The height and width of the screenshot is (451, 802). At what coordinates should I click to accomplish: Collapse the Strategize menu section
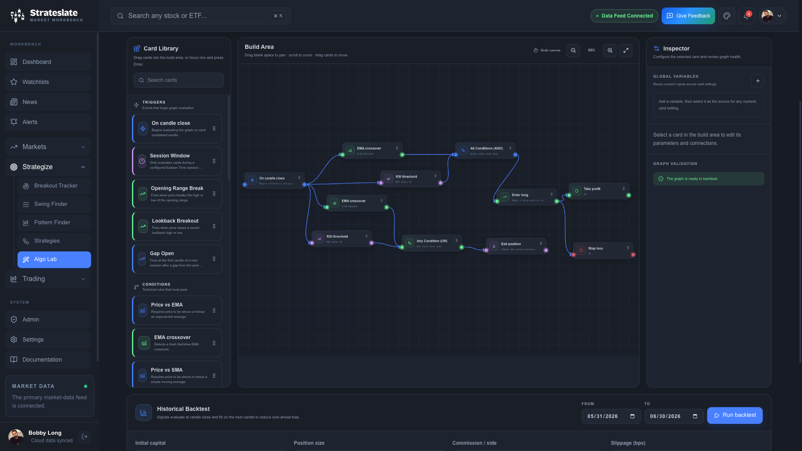(48, 167)
